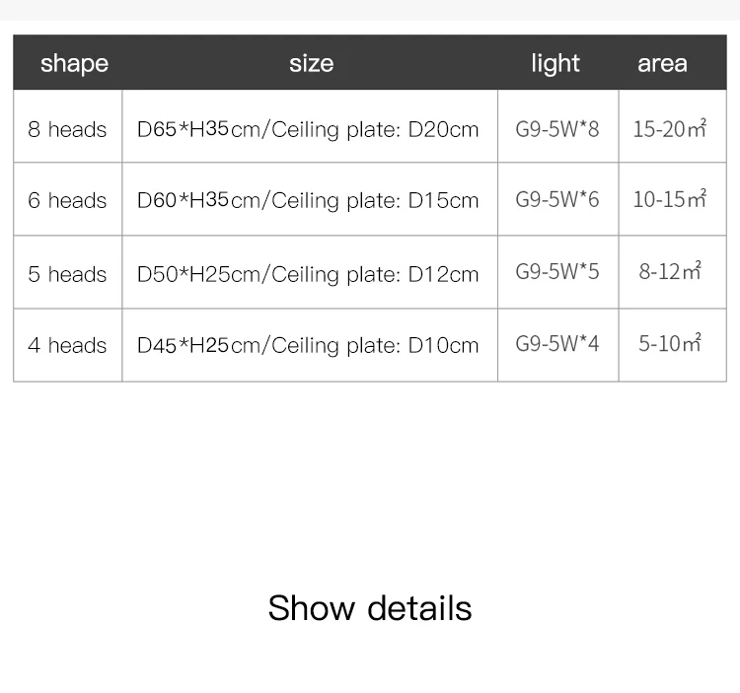Click the 'Show details' heading
This screenshot has width=740, height=693.
[370, 607]
